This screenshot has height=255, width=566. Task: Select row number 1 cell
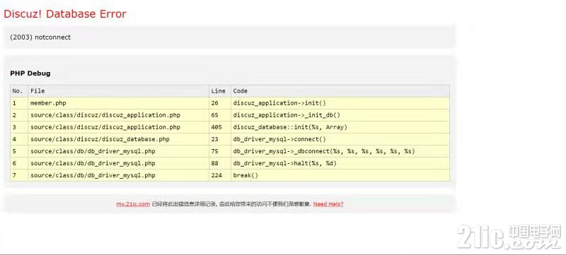point(19,103)
